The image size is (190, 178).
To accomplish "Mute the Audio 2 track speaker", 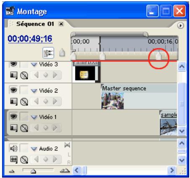I will [x=13, y=148].
